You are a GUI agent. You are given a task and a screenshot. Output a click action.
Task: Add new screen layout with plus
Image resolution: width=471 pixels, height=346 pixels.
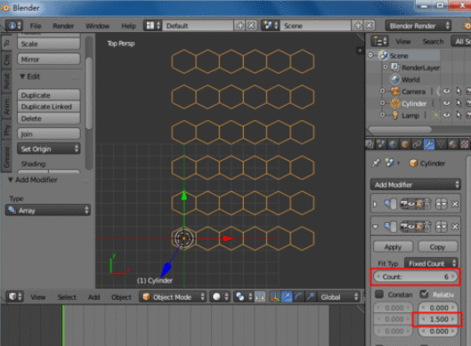pos(240,26)
